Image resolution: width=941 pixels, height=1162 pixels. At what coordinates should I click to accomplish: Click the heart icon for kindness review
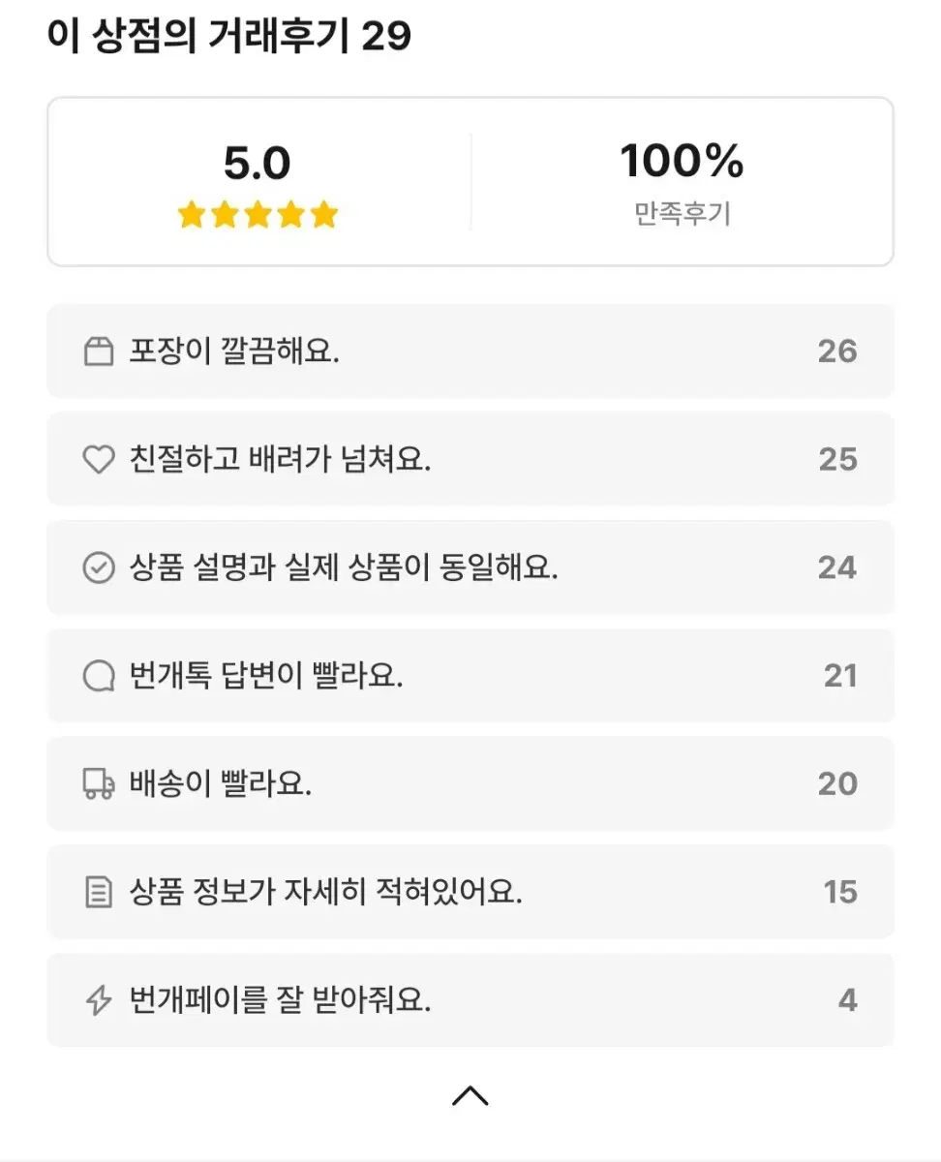click(x=99, y=460)
